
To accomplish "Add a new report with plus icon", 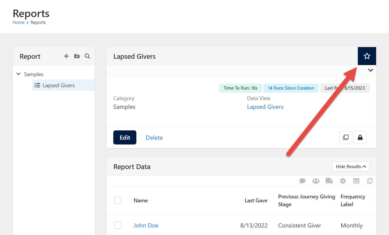I will (x=66, y=56).
